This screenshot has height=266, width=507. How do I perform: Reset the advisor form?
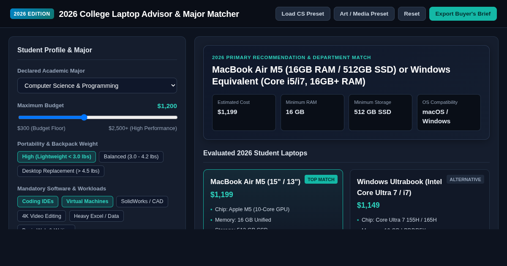(x=412, y=14)
